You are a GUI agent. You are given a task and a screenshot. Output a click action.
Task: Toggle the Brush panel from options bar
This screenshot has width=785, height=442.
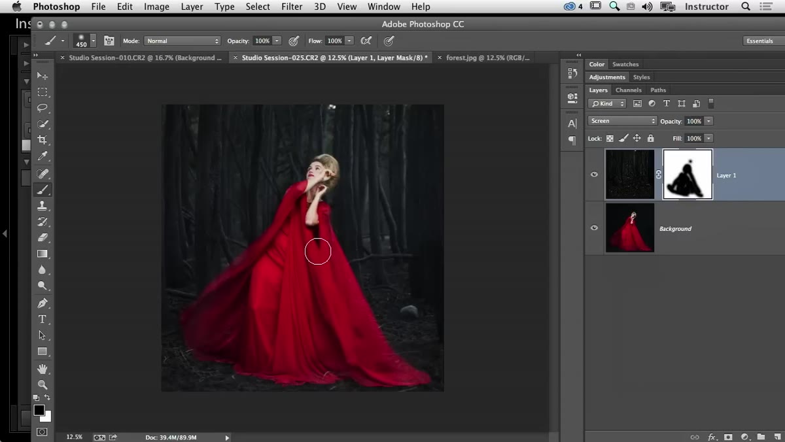point(109,41)
